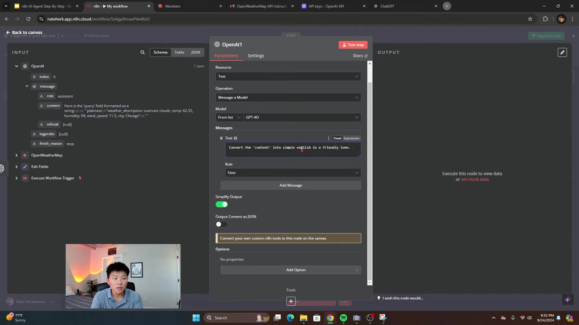The width and height of the screenshot is (579, 325).
Task: Open the help tooltip next to Text
Action: click(x=236, y=138)
